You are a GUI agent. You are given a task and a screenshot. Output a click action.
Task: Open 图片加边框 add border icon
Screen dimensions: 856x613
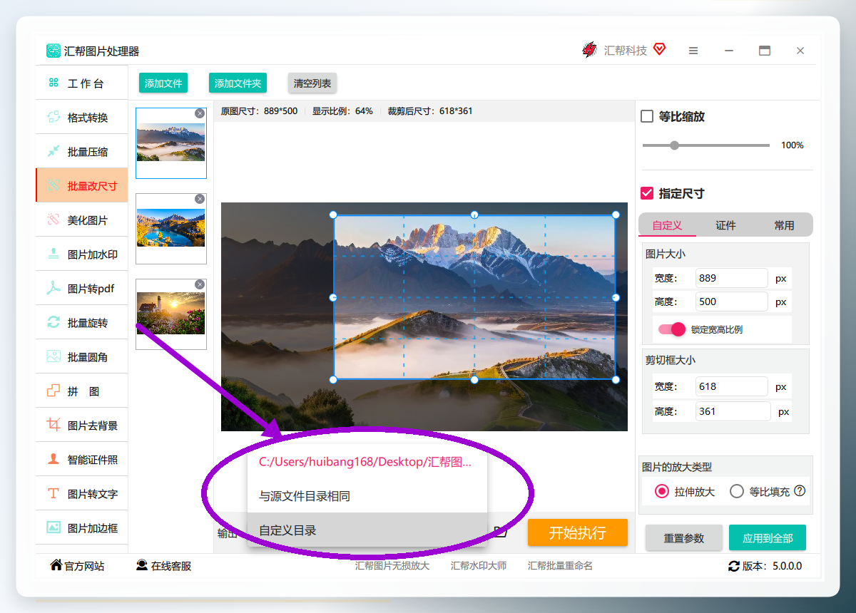[53, 527]
